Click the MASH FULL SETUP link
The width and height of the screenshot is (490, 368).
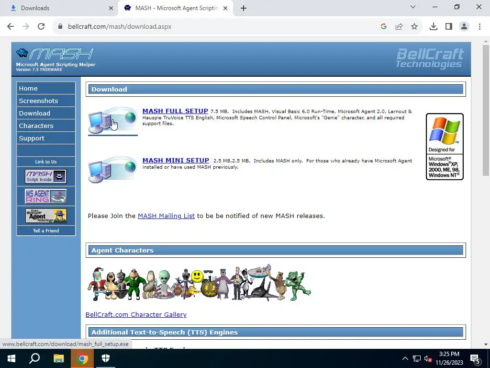(175, 111)
